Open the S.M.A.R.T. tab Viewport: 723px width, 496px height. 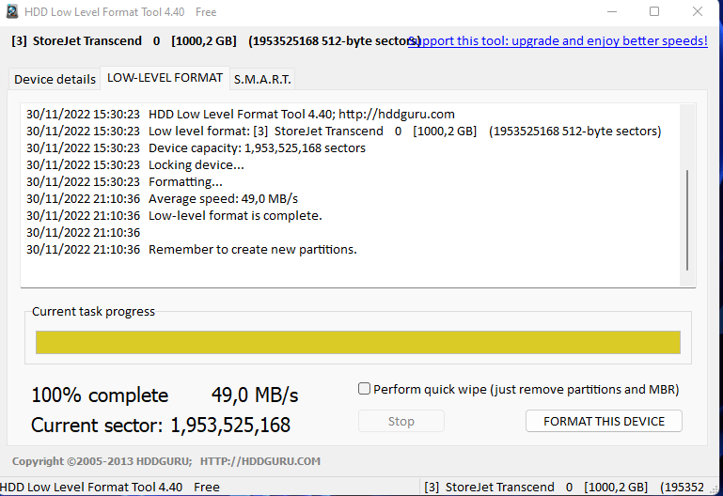pos(262,79)
